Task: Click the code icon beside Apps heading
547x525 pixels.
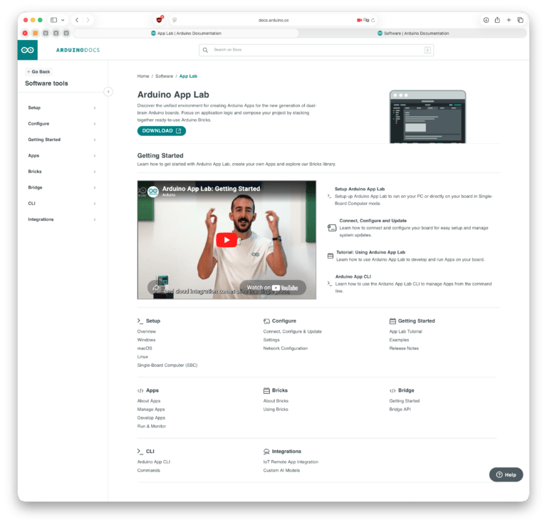Action: coord(140,390)
